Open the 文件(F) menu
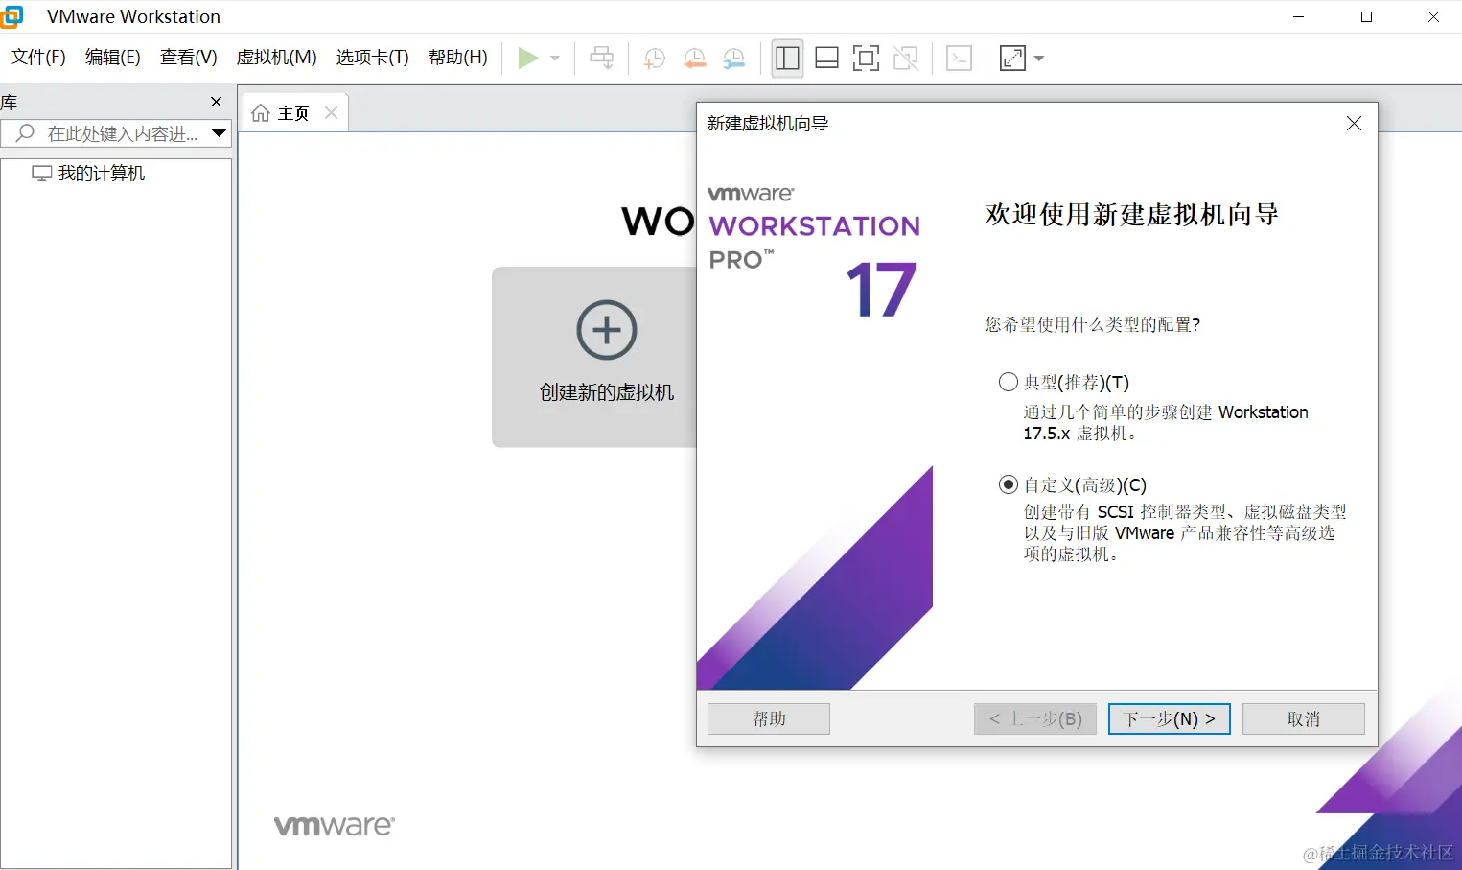Screen dimensions: 1462x870 pyautogui.click(x=38, y=58)
